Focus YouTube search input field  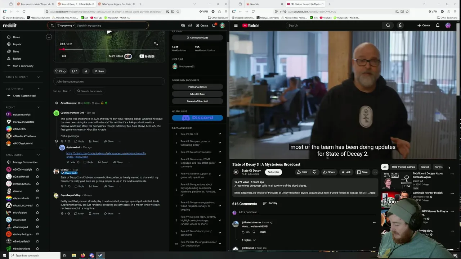coord(334,26)
